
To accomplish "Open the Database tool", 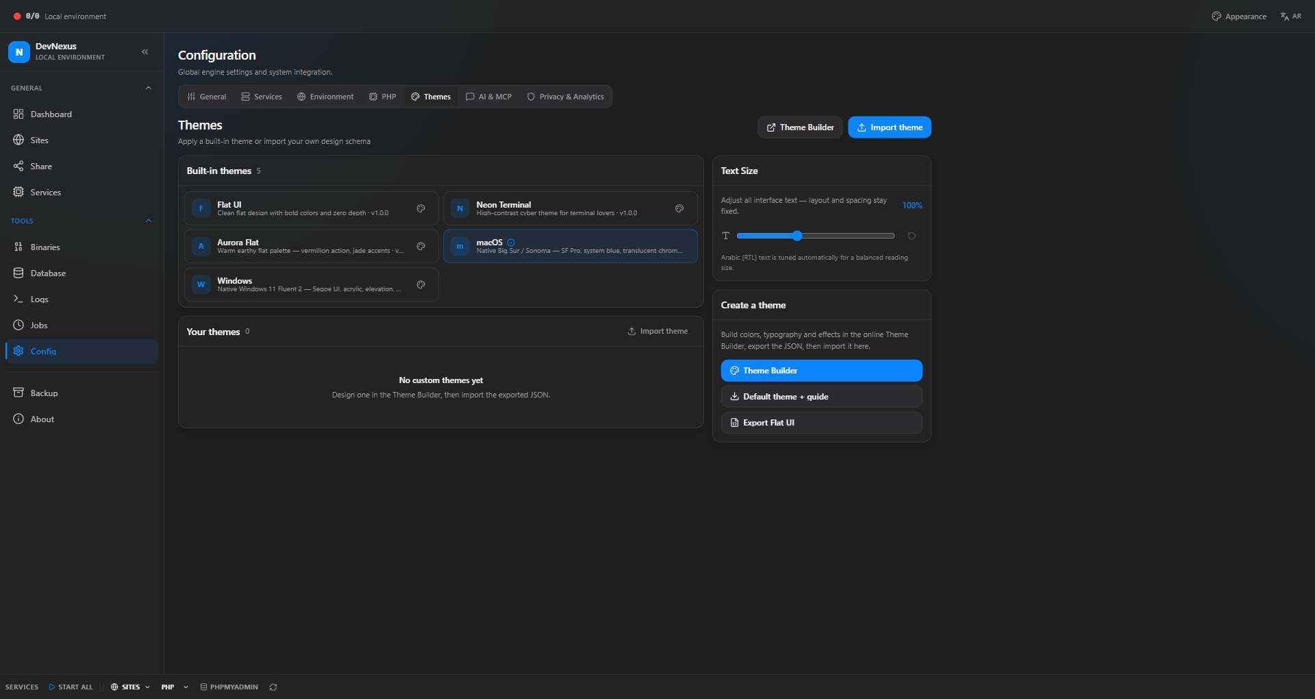I will 82,273.
